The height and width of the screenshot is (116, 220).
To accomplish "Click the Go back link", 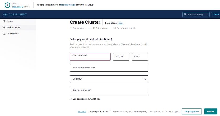I will [x=82, y=111].
